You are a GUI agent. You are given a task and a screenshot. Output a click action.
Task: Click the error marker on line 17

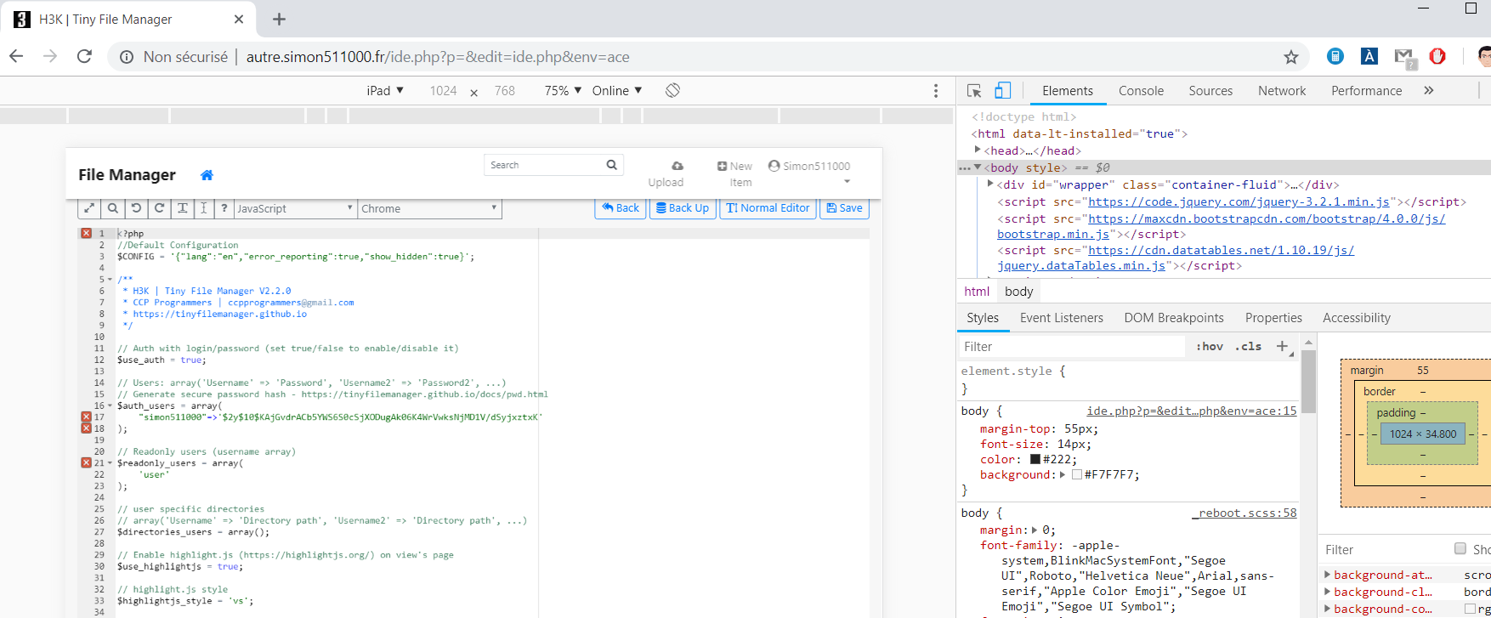point(86,417)
